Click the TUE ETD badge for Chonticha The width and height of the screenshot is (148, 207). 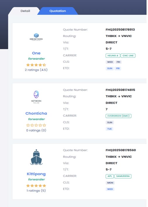click(x=109, y=129)
